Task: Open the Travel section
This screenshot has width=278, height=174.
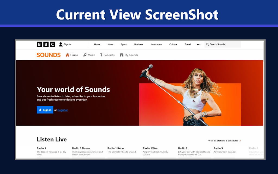Action: pyautogui.click(x=188, y=44)
